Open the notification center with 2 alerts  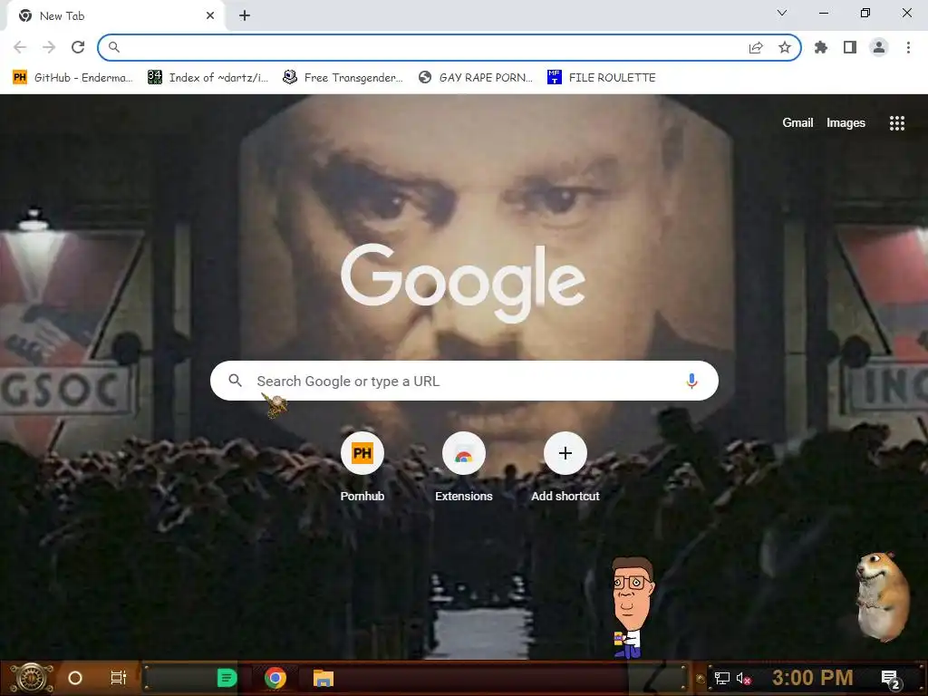click(891, 679)
